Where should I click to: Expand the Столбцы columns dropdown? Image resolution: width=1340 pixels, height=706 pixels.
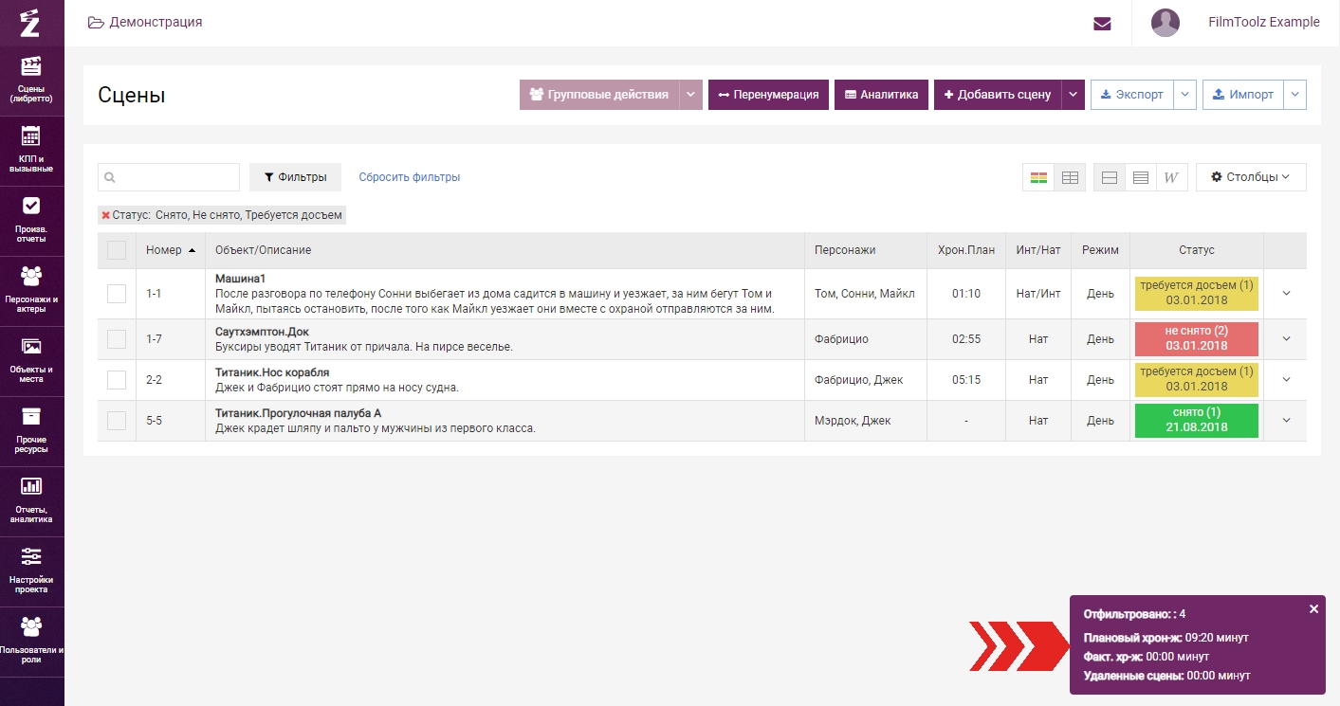coord(1250,177)
